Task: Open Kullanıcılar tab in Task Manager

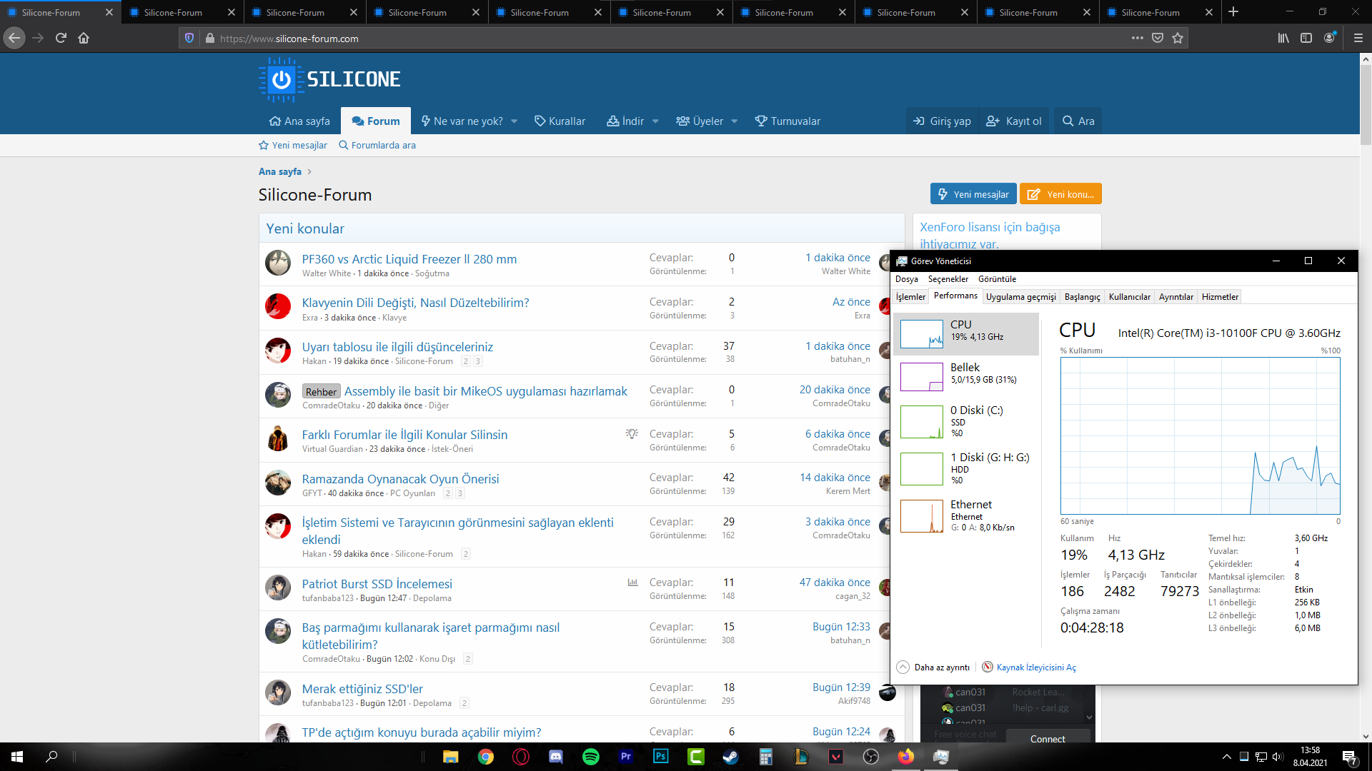Action: point(1129,297)
